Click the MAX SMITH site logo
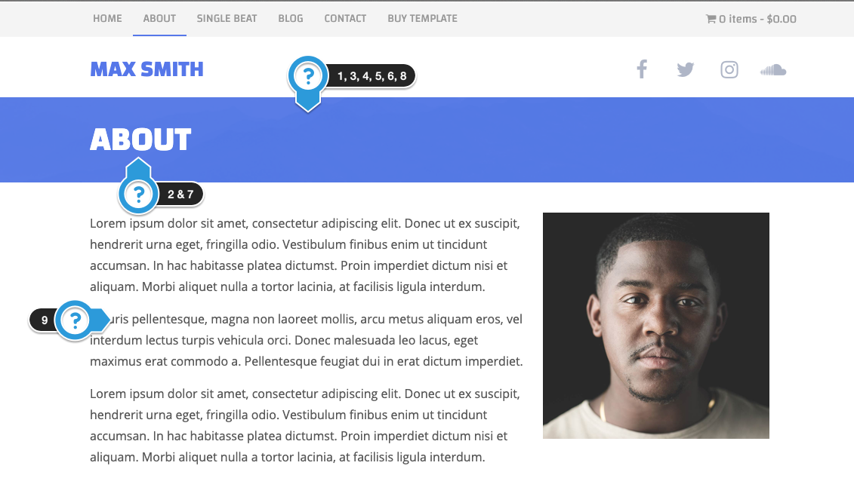The width and height of the screenshot is (854, 478). 146,69
